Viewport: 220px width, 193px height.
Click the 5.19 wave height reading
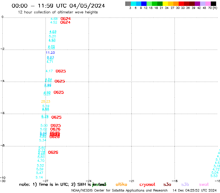click(x=46, y=106)
